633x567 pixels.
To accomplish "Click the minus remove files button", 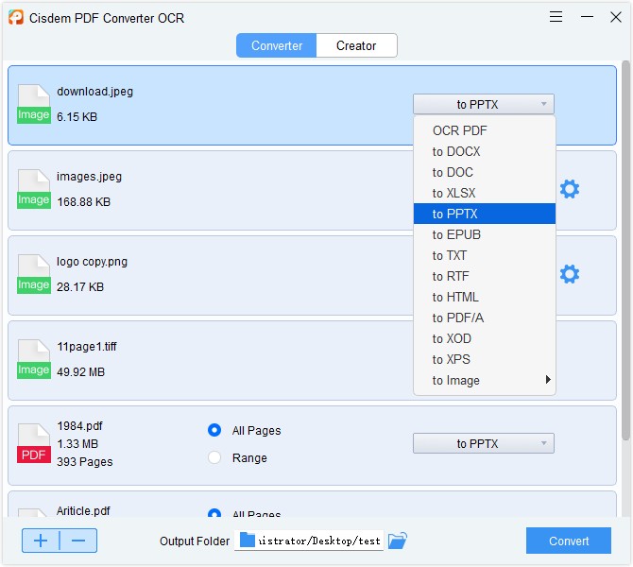I will [78, 541].
